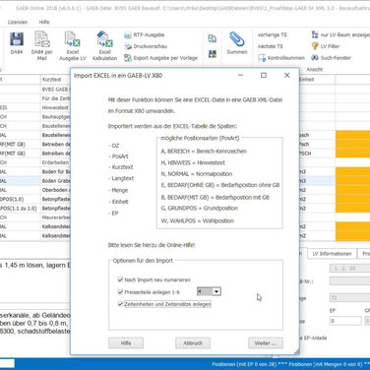Viewport: 370px width, 370px height.
Task: Open the Lizenzen menu
Action: point(18,22)
